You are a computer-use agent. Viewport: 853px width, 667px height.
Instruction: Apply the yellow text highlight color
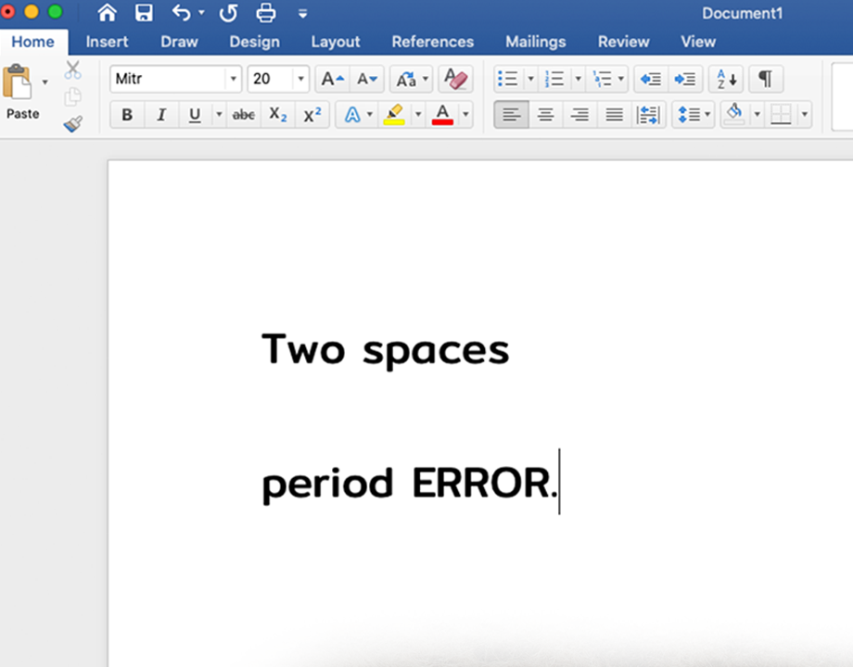pyautogui.click(x=394, y=115)
